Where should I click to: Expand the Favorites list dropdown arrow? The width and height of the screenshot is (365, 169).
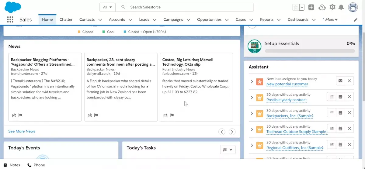(302, 7)
